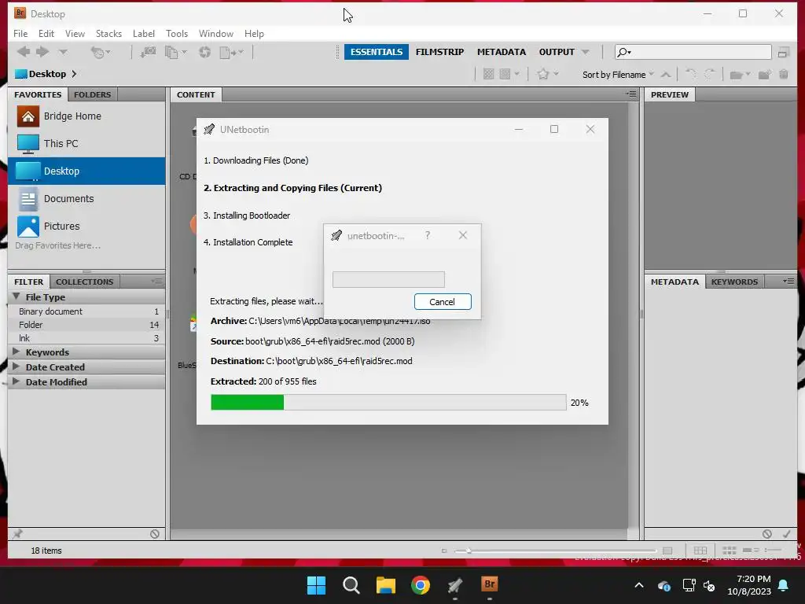Go forward with Bridge forward arrow

[42, 51]
